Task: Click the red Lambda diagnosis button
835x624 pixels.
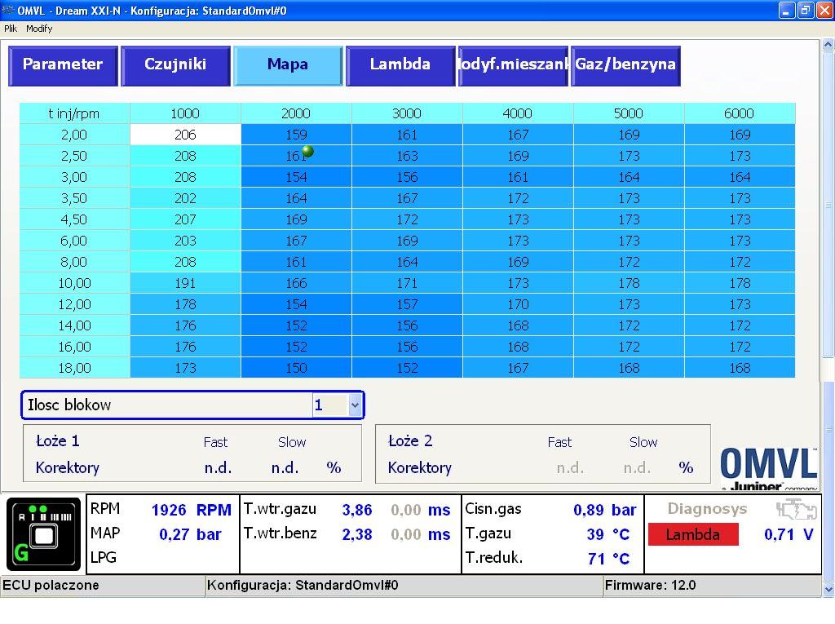Action: tap(693, 534)
